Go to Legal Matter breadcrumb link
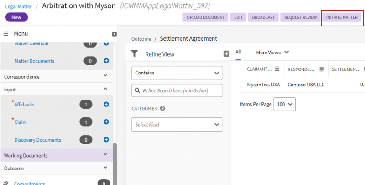This screenshot has width=365, height=185. (19, 6)
